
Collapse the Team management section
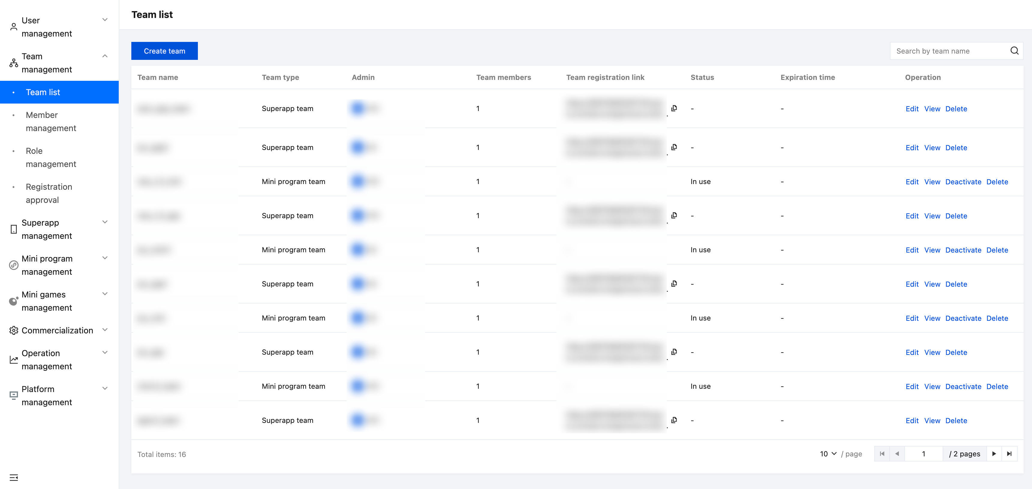[x=105, y=56]
